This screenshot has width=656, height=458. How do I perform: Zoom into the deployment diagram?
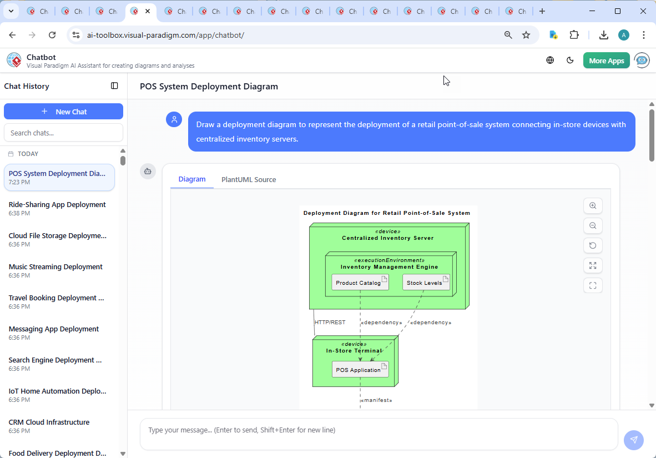(x=593, y=205)
